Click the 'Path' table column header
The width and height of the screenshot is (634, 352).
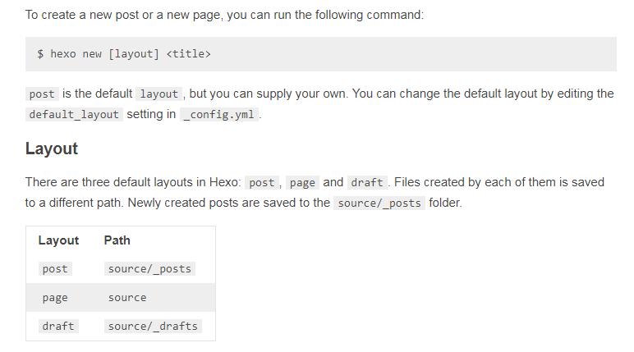(117, 240)
